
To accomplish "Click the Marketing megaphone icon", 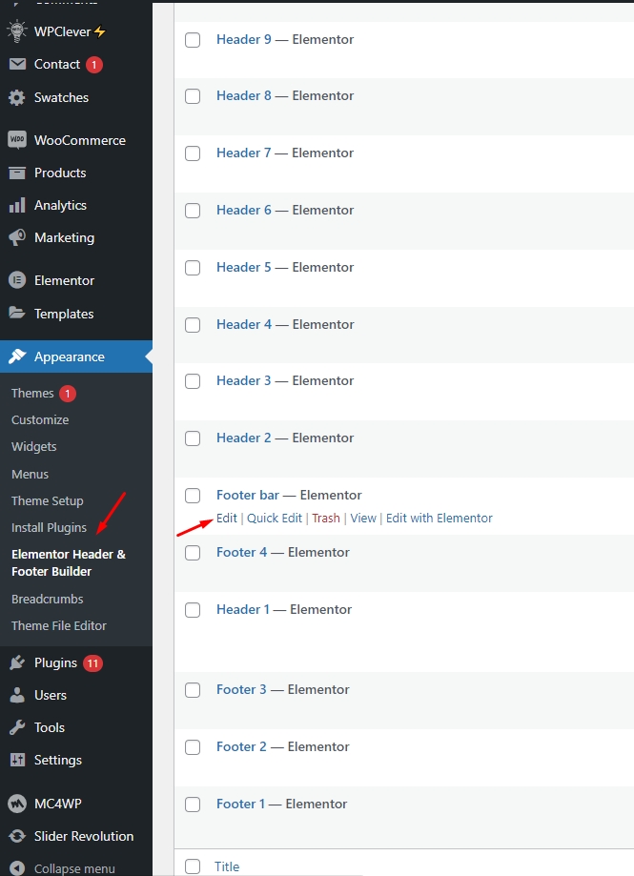I will tap(16, 237).
